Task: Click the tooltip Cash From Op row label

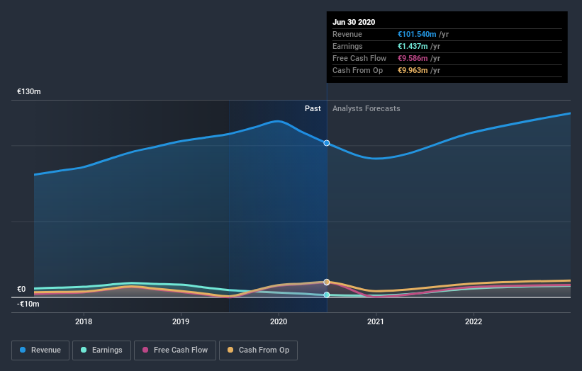Action: [x=357, y=70]
